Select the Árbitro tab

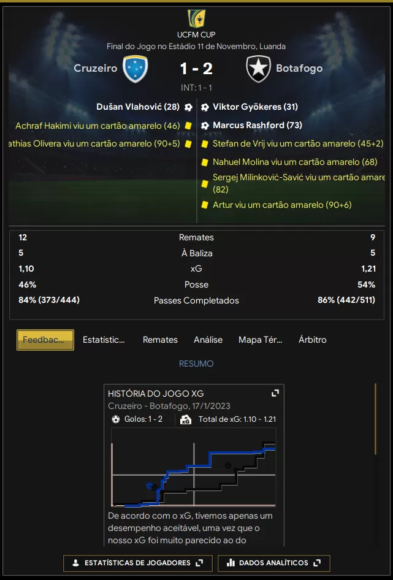click(312, 340)
